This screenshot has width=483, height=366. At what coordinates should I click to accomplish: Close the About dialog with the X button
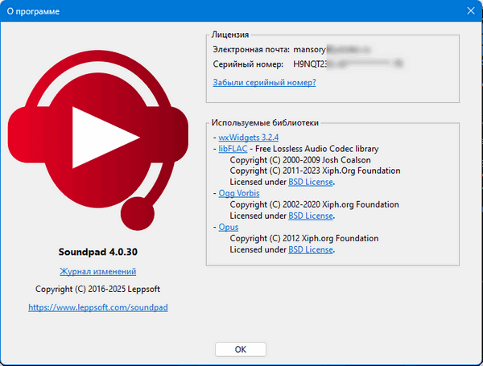click(x=469, y=11)
